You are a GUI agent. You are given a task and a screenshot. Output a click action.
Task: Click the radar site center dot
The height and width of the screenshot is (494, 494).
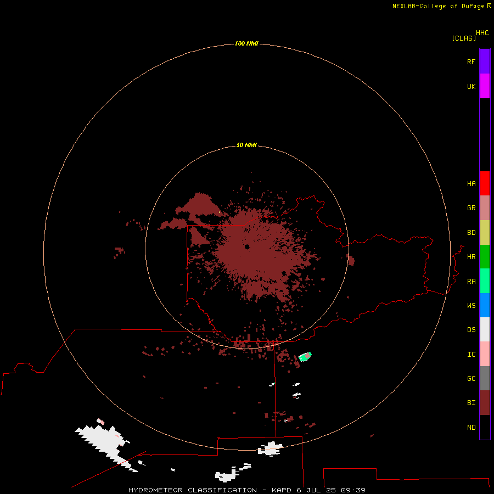(247, 246)
